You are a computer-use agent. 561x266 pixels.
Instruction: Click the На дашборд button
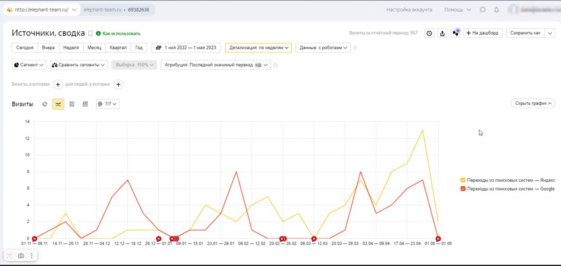click(483, 33)
